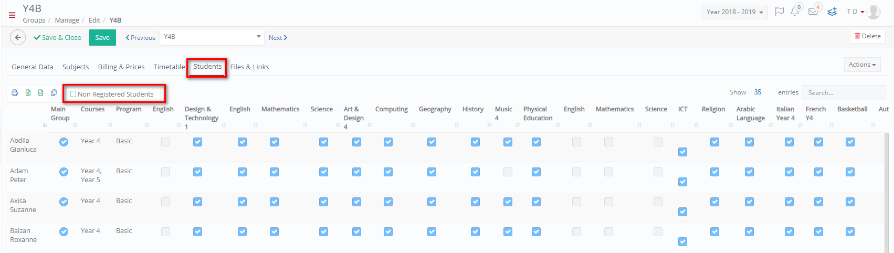The image size is (894, 253).
Task: Open the hamburger menu icon
Action: [12, 15]
